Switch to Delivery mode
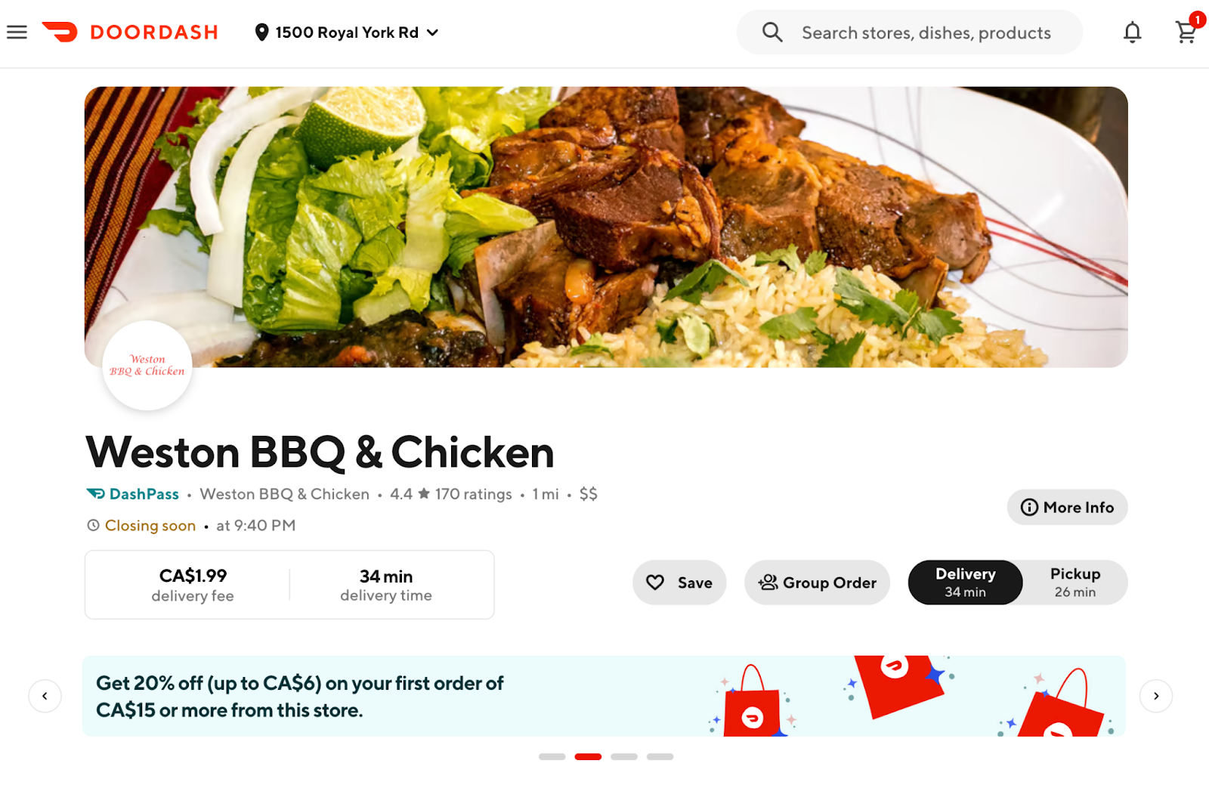The image size is (1209, 785). (x=965, y=583)
